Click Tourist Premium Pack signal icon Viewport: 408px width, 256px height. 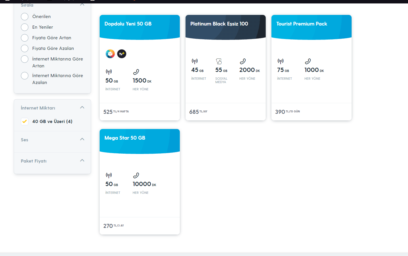click(281, 61)
